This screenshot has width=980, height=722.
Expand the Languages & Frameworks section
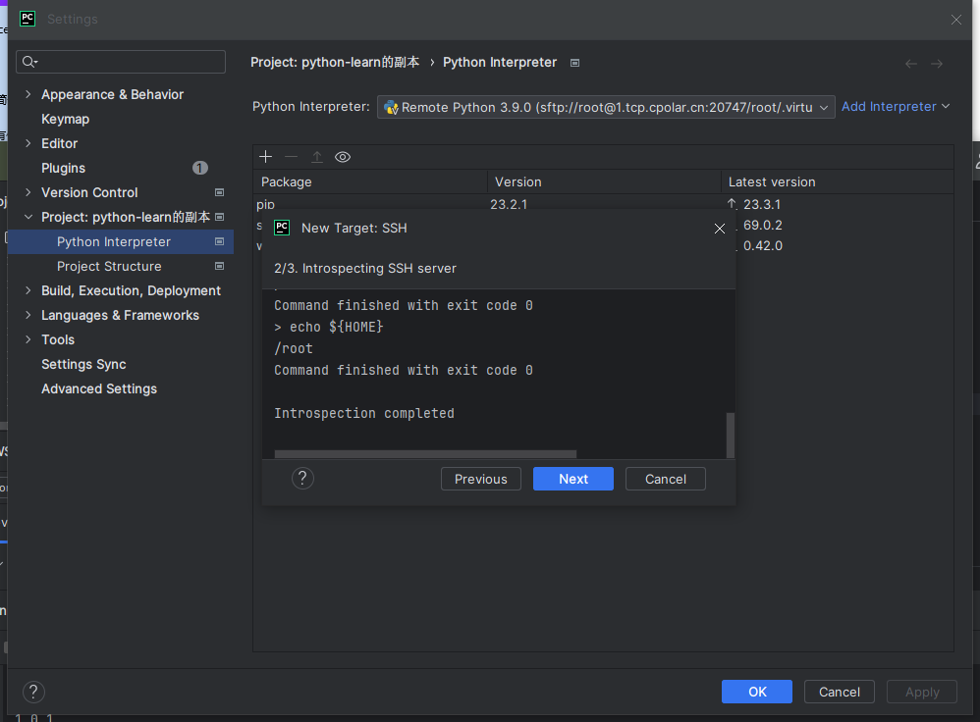[x=27, y=315]
